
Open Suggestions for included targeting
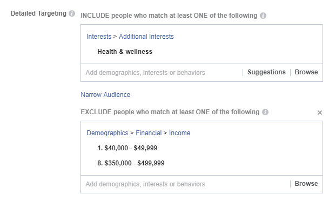point(266,72)
